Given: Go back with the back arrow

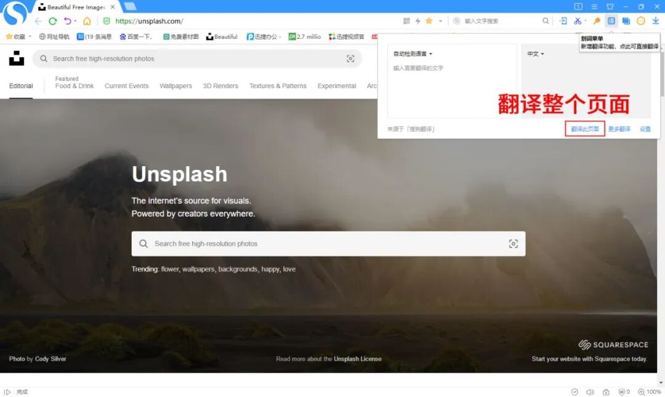Looking at the screenshot, I should tap(38, 21).
